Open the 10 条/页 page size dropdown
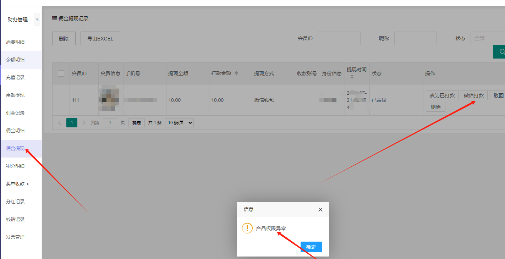 pos(179,123)
